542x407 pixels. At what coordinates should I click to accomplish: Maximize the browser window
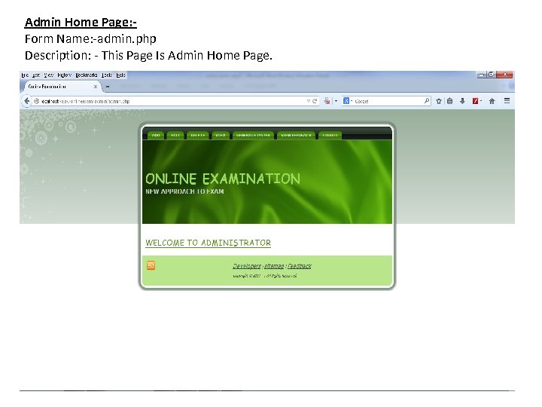[x=491, y=75]
